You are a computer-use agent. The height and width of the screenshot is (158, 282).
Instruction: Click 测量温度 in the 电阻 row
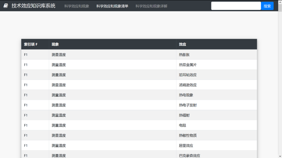(59, 125)
